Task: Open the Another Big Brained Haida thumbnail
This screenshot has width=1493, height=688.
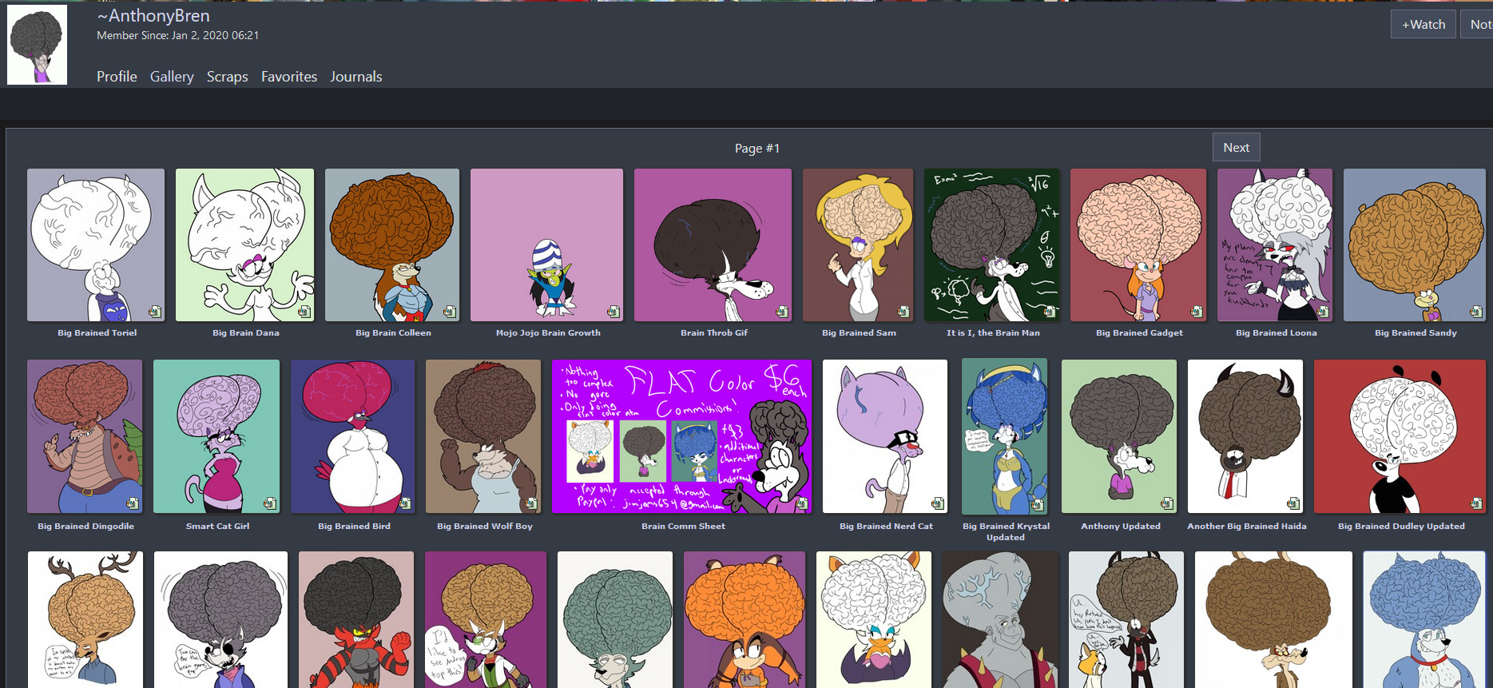Action: coord(1245,436)
